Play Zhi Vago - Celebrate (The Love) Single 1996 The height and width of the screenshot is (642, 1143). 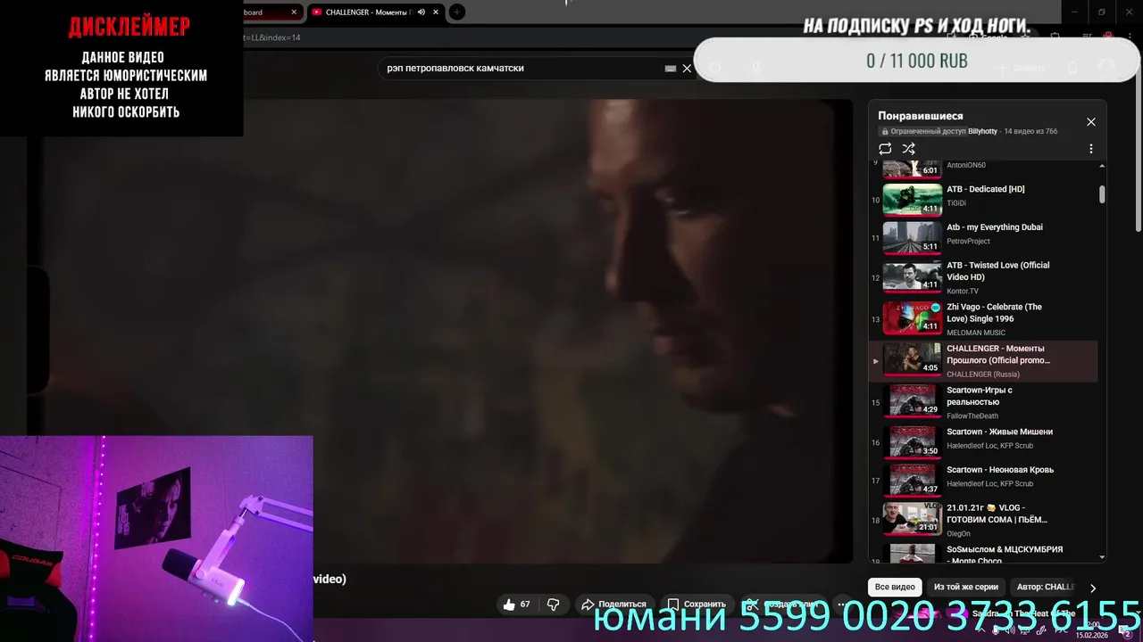982,318
